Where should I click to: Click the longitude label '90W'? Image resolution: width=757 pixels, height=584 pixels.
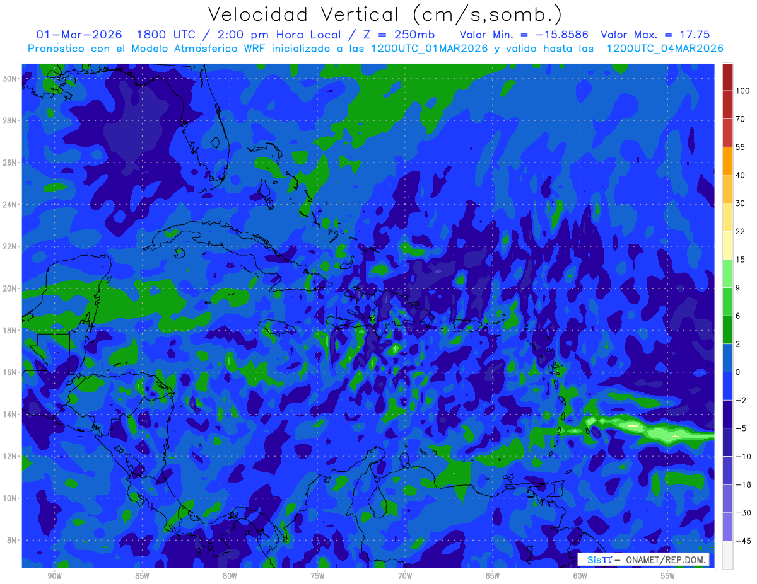point(54,576)
